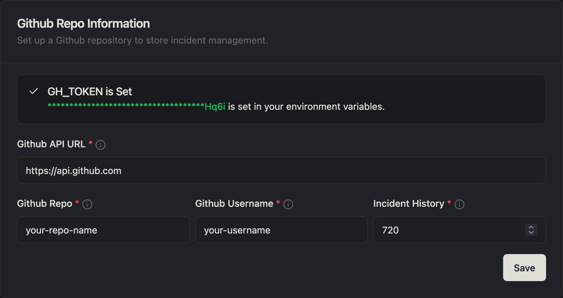Open info tooltip for Github Username

click(x=288, y=204)
